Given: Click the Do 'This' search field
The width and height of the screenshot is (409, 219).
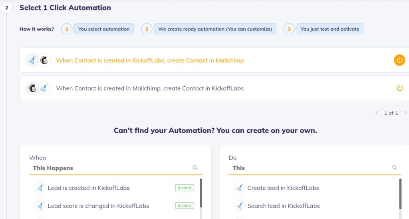Looking at the screenshot, I should click(315, 168).
